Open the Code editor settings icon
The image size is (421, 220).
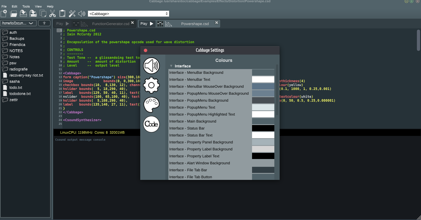(x=151, y=124)
